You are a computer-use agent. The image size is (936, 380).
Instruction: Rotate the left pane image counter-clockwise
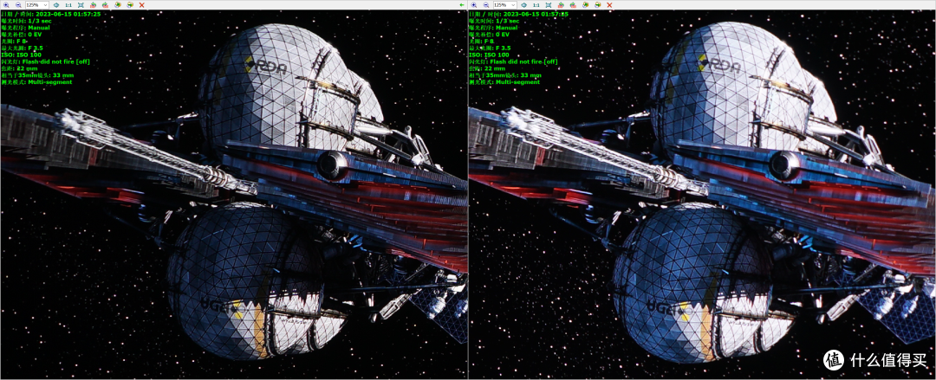coord(93,5)
